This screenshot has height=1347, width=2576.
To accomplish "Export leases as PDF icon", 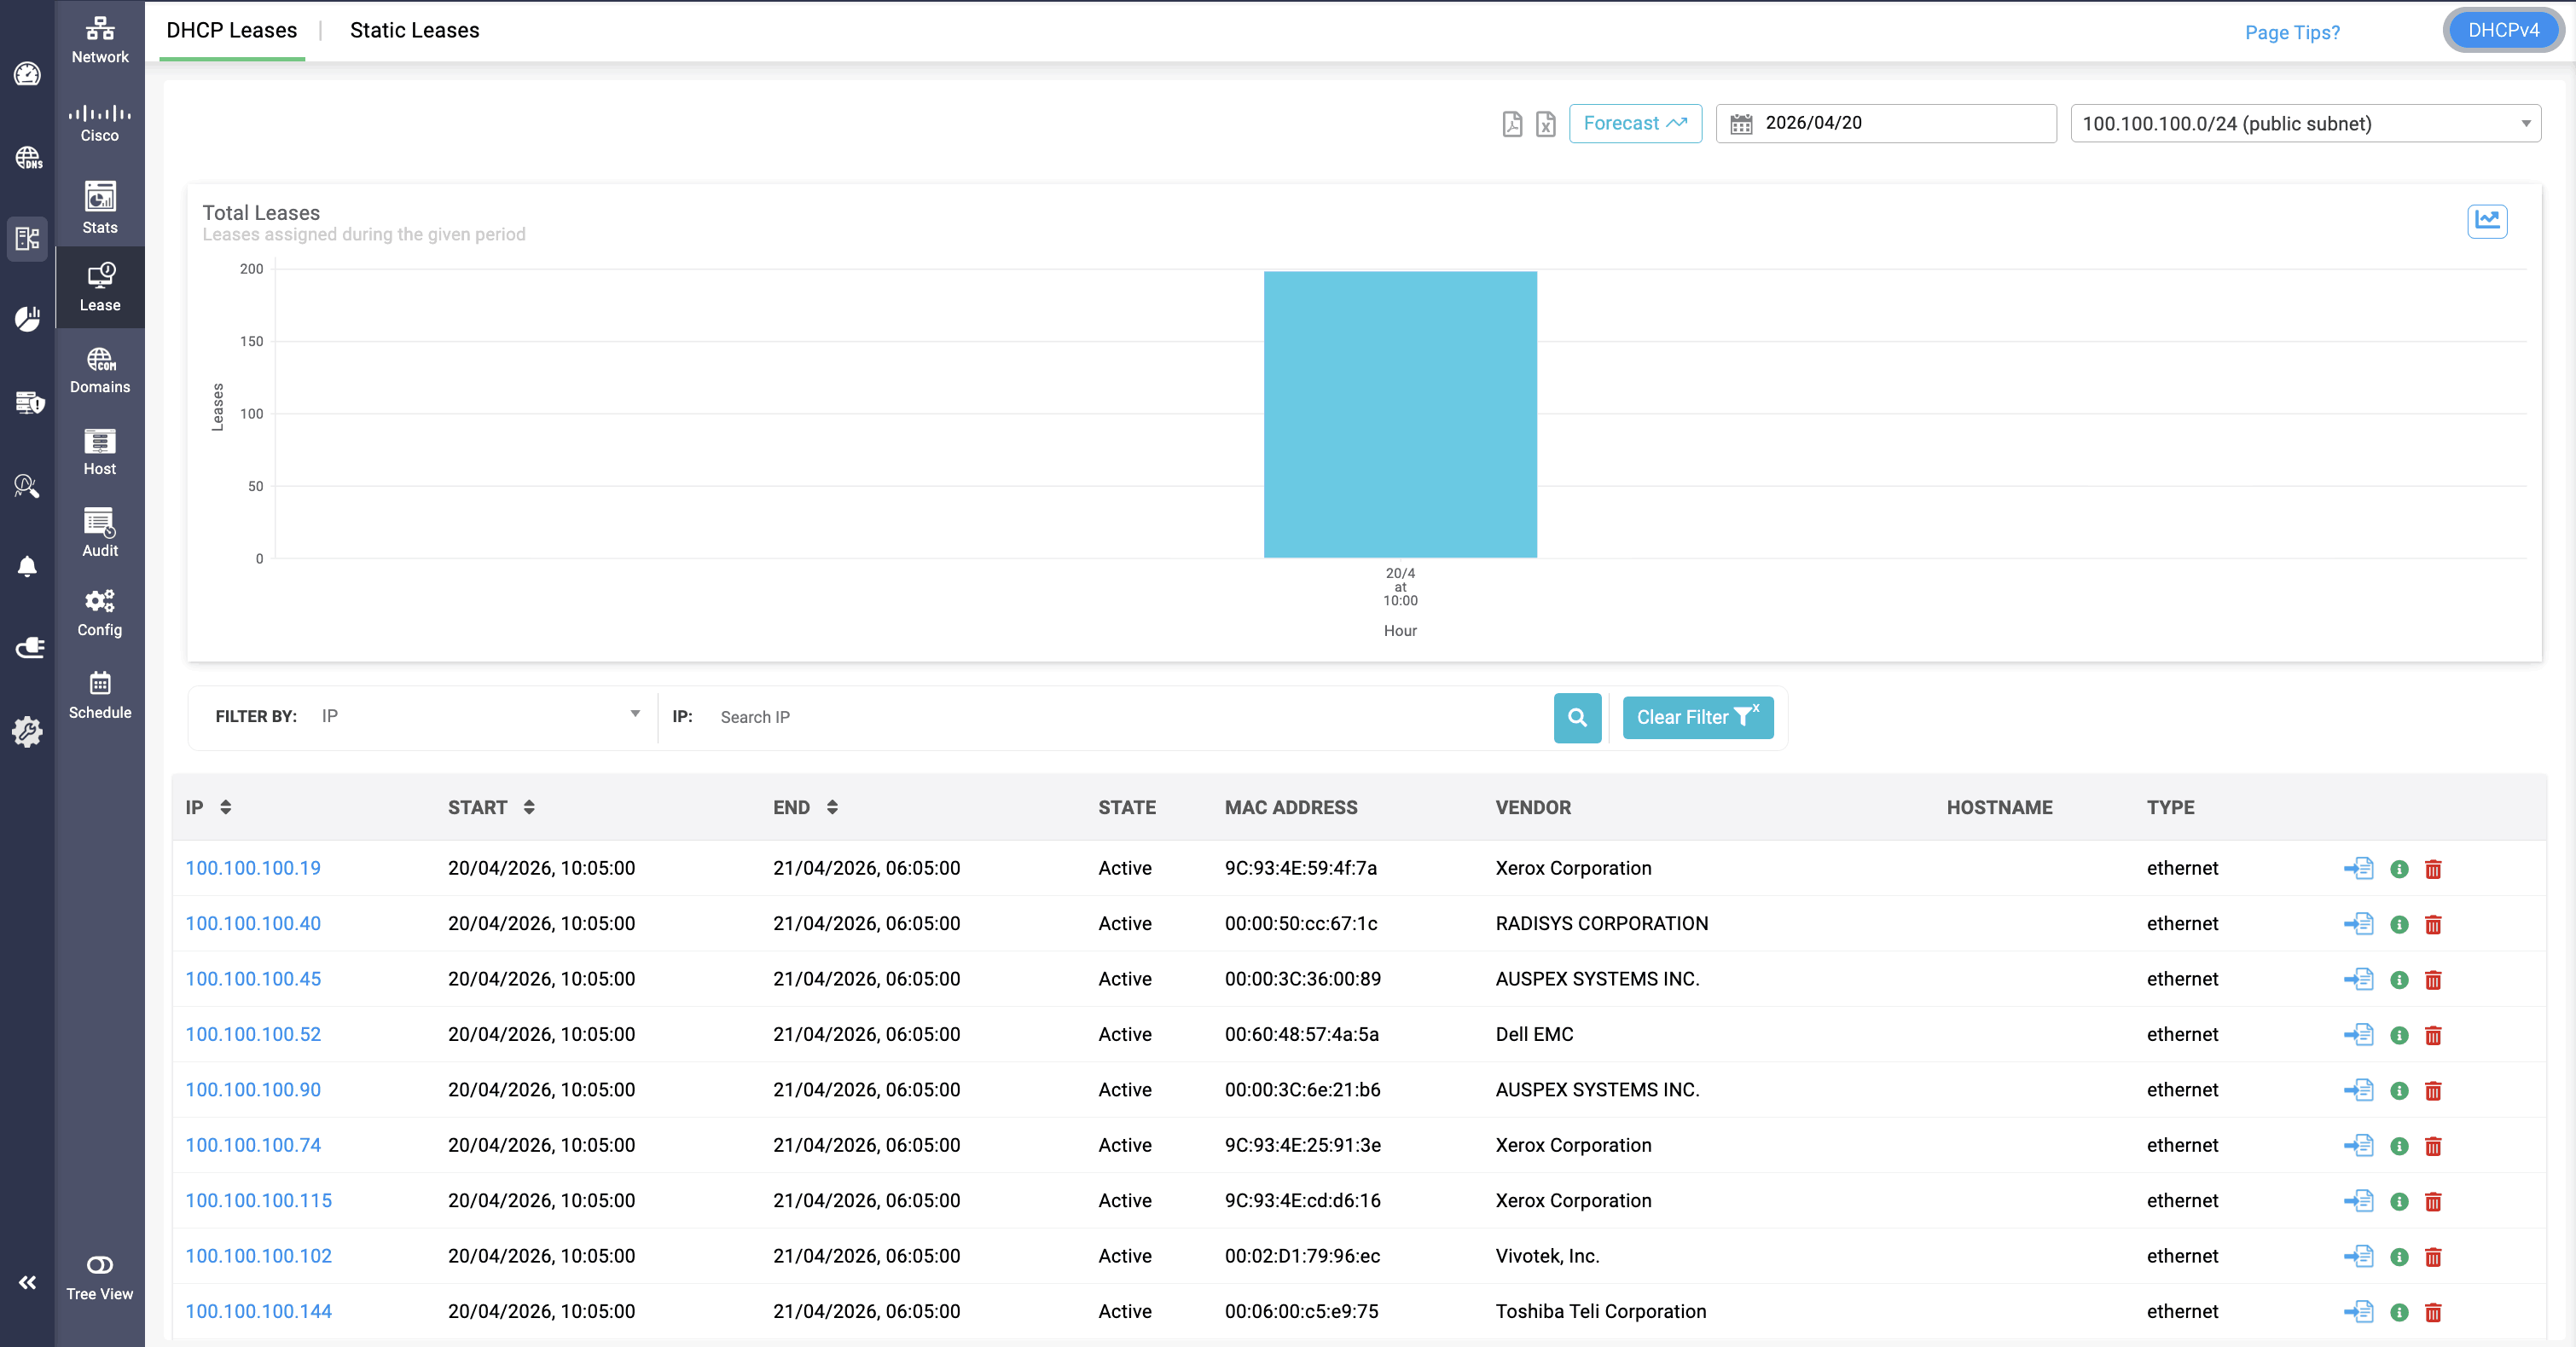I will click(1512, 124).
